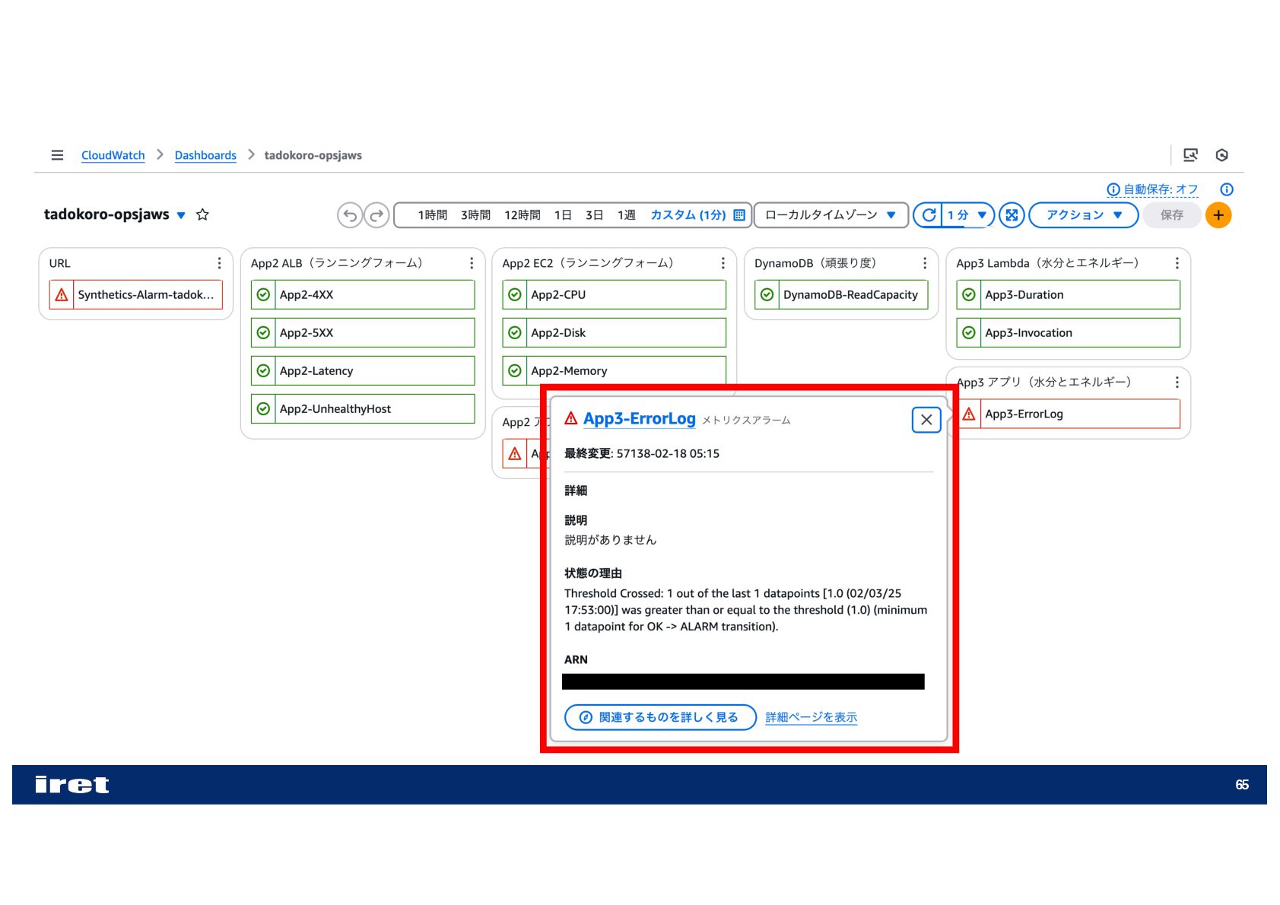The image size is (1280, 905).
Task: Select the App3-Duration alarm
Action: pyautogui.click(x=1069, y=294)
